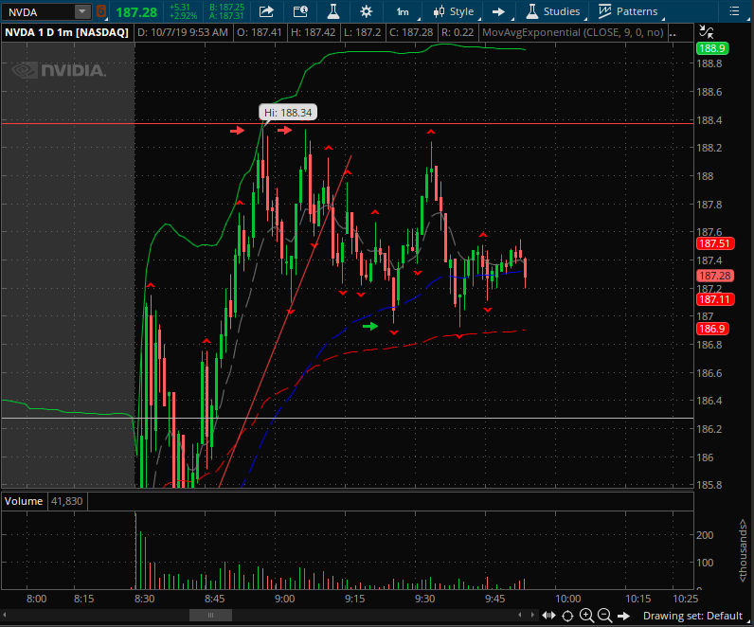Click the C: 187.28 close value
Viewport: 754px width, 627px height.
411,33
